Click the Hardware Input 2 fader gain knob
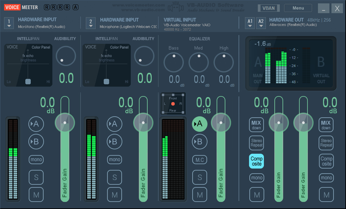 pyautogui.click(x=143, y=123)
